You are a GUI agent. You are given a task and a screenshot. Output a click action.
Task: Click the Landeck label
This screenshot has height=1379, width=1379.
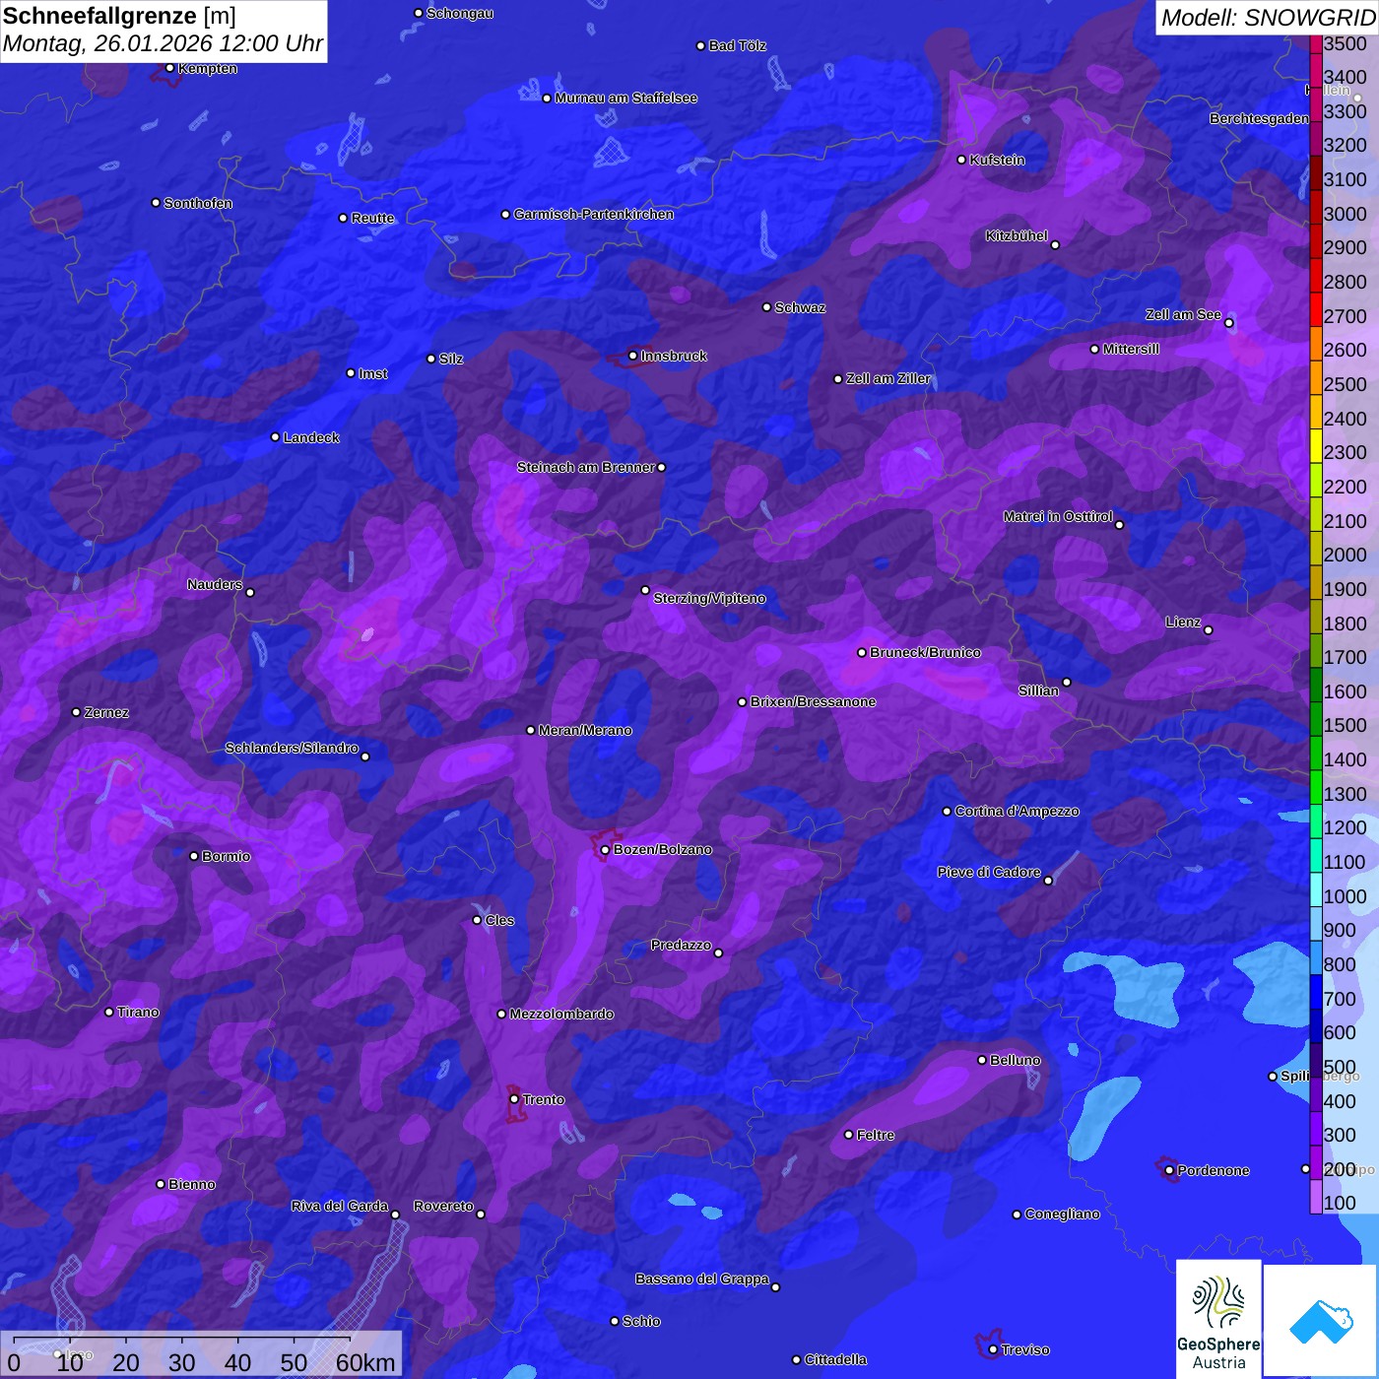311,437
